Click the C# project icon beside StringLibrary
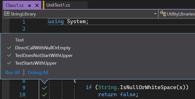This screenshot has height=99, width=195. pyautogui.click(x=7, y=13)
